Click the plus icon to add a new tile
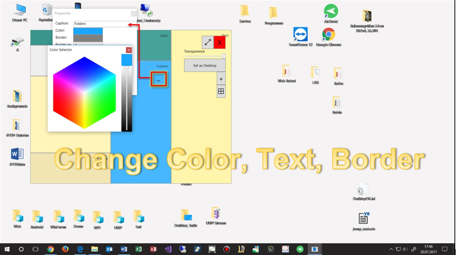456x255 pixels. [221, 79]
